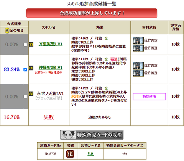Click second 佐竹義宣 portrait in 万里嵐壁 row

pos(138,48)
